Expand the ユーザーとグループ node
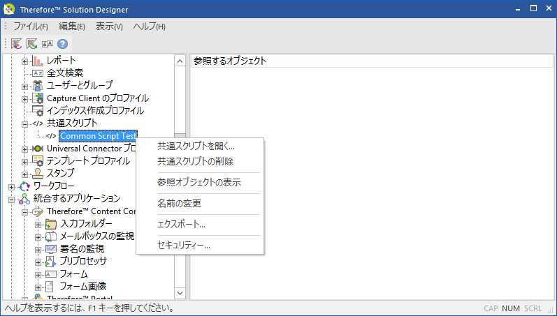This screenshot has height=316, width=557. click(x=24, y=86)
